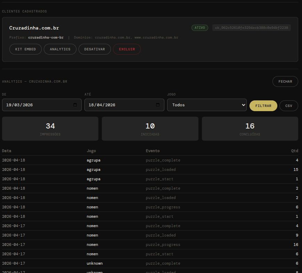This screenshot has height=273, width=302.
Task: Click the Impressões stat card
Action: pos(50,129)
